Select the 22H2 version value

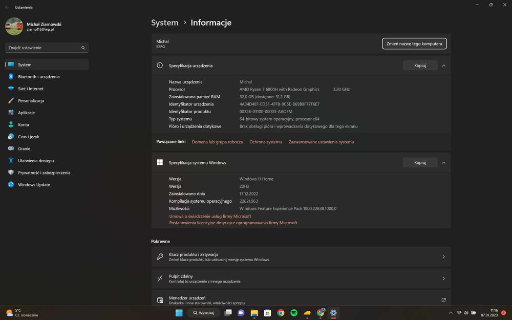(x=244, y=186)
